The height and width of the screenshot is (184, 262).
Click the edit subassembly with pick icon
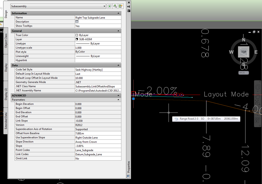121,6
